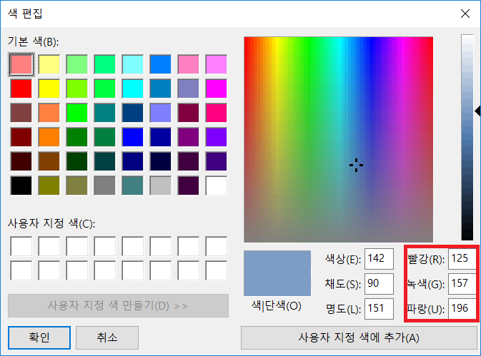Select lime-green swatch in second row
Screen dimensions: 481x356
pos(77,88)
